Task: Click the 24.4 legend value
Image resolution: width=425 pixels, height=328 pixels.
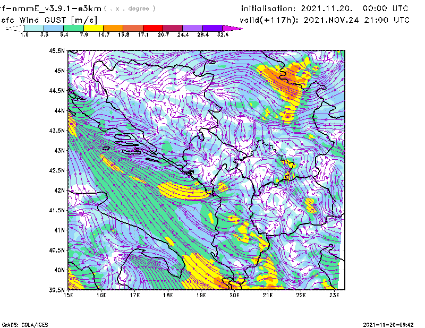Action: pyautogui.click(x=183, y=34)
